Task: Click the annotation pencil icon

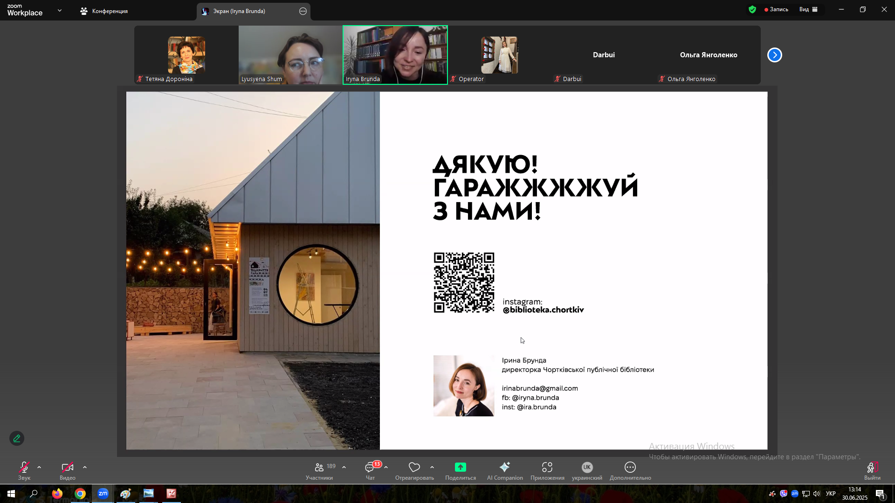Action: (x=17, y=438)
